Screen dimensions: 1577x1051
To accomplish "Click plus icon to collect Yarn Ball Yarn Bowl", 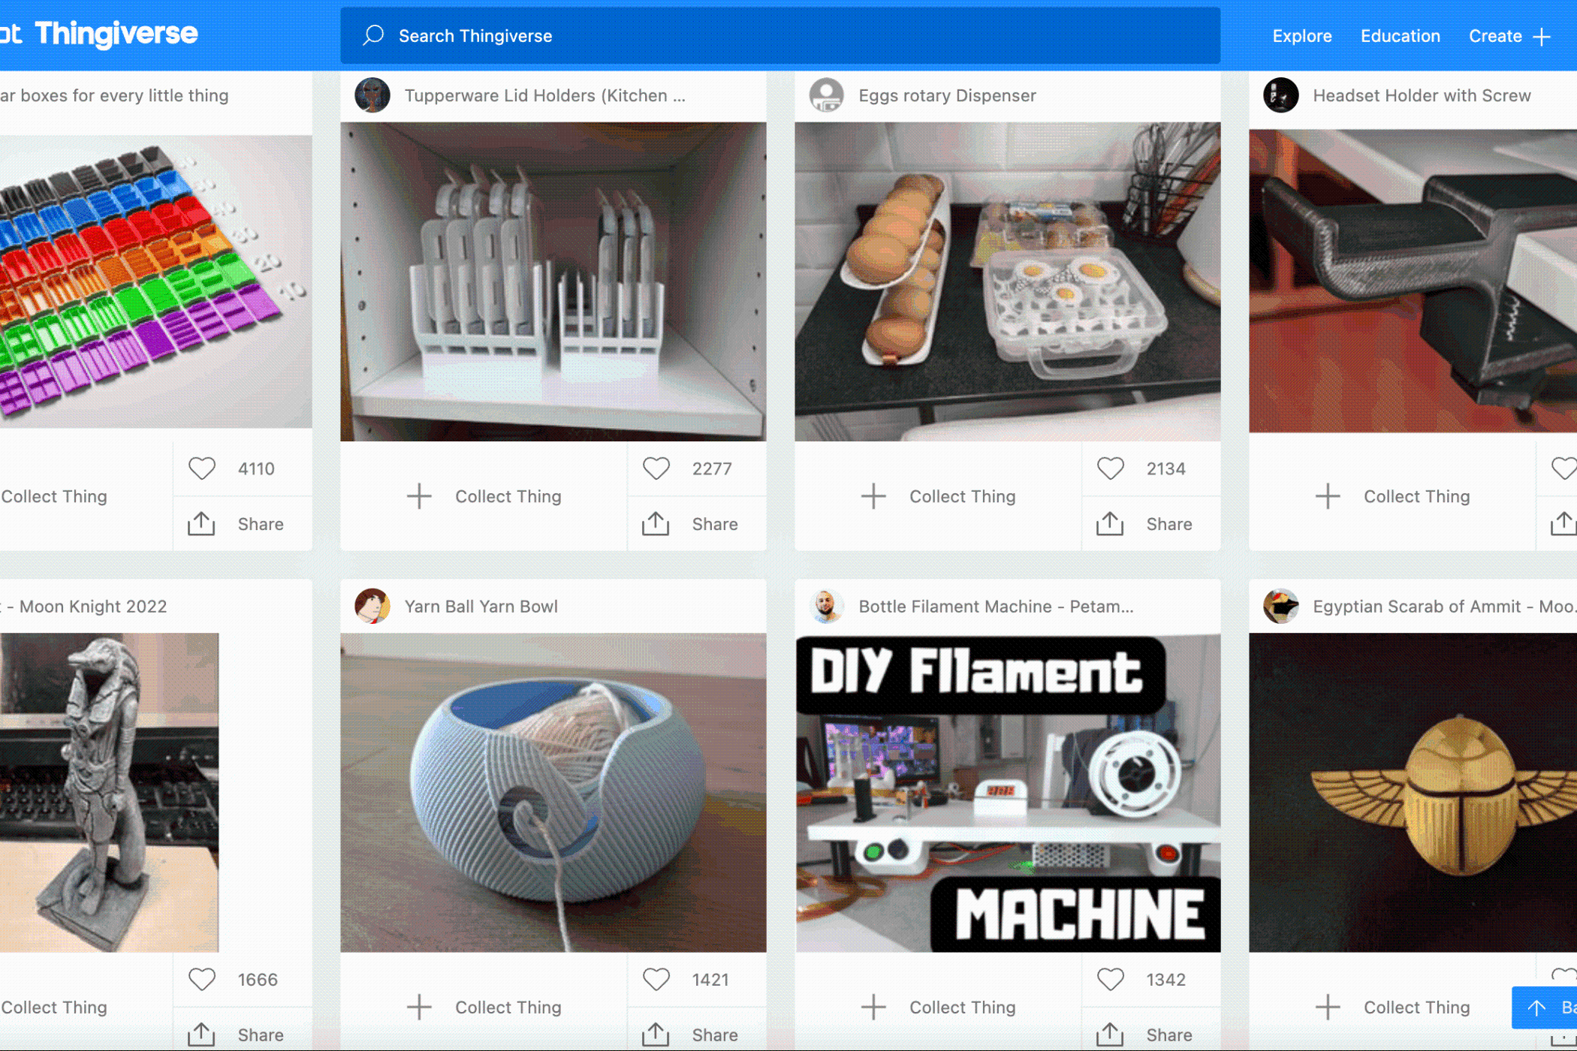I will 419,1007.
